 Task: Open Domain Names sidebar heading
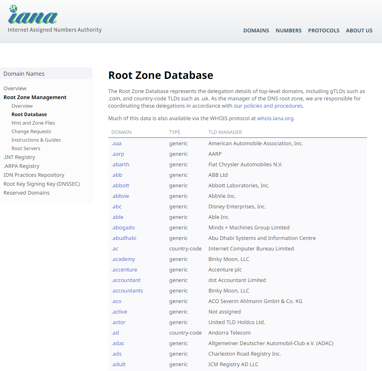[x=24, y=74]
